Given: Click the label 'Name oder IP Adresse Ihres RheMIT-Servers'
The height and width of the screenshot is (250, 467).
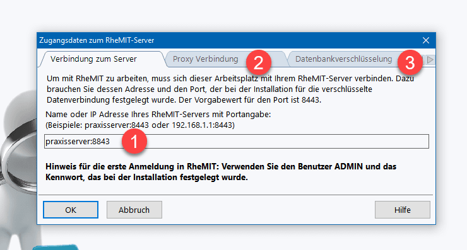Looking at the screenshot, I should tap(158, 115).
